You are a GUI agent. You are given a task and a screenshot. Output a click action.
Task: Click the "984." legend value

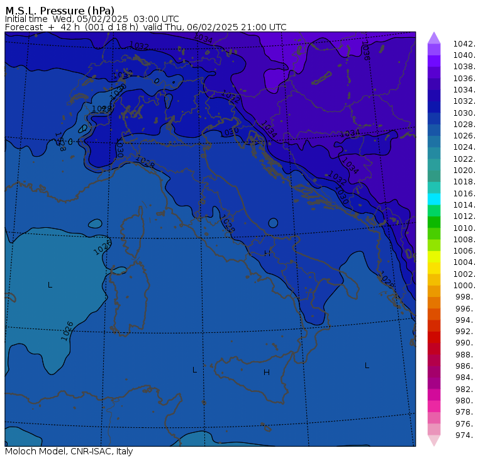(x=465, y=378)
